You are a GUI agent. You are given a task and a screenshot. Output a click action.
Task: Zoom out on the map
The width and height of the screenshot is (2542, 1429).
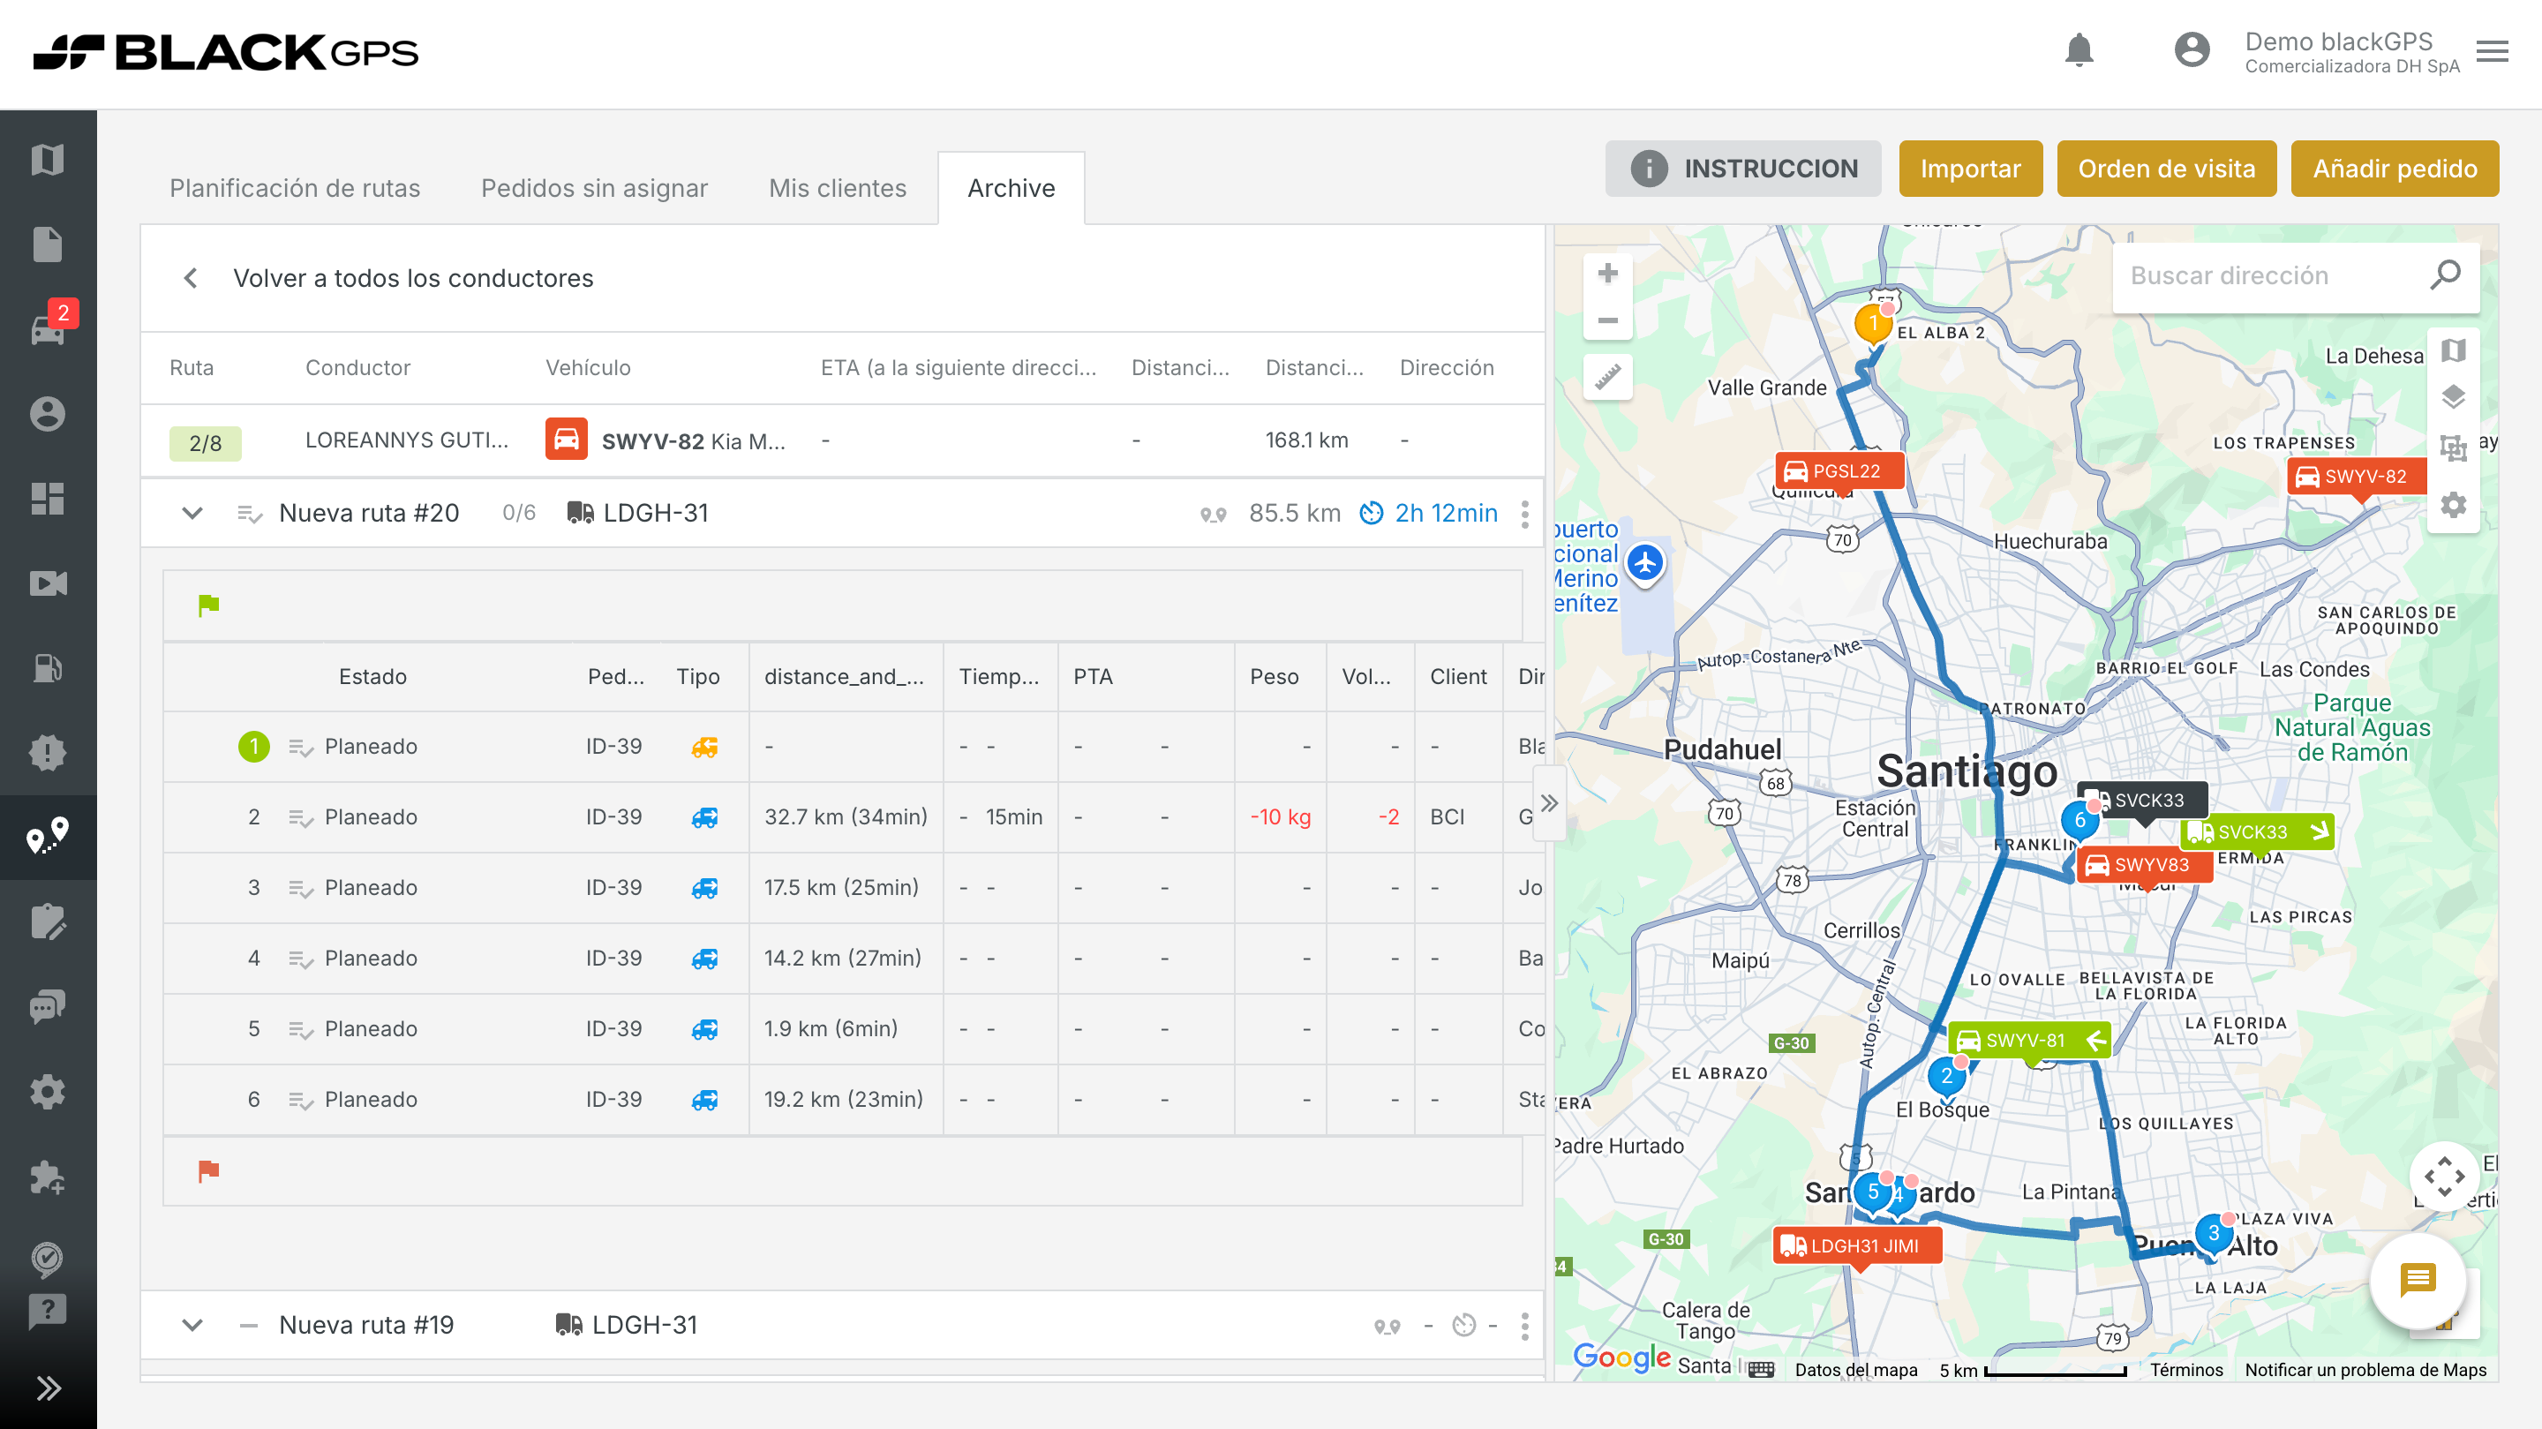point(1607,320)
